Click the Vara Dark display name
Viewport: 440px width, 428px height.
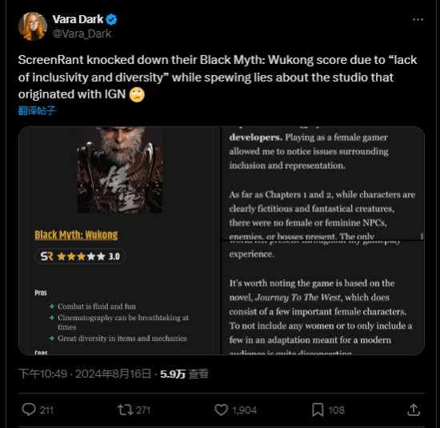coord(78,19)
